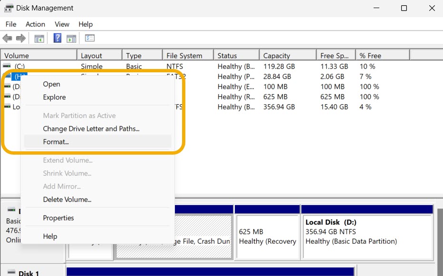Click the Forward navigation arrow
443x276 pixels.
(x=20, y=38)
